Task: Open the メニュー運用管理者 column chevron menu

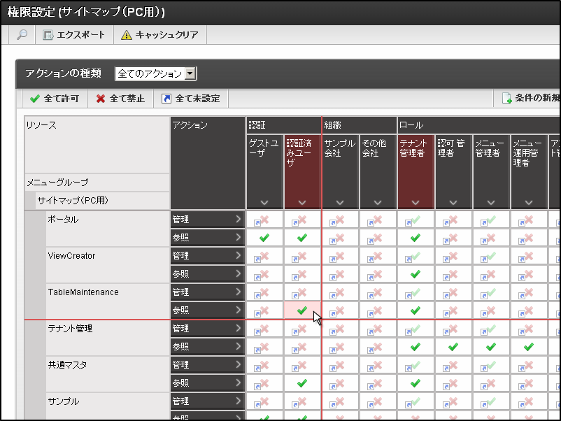Action: pyautogui.click(x=529, y=202)
